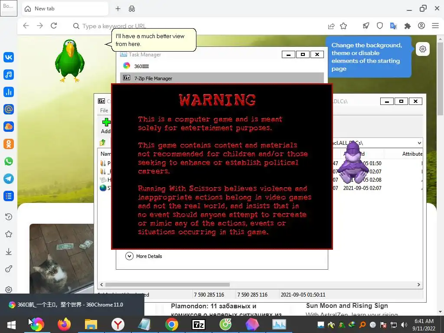Switch to Task Manager on the taskbar
Screen dimensions: 444x333
coord(279,324)
